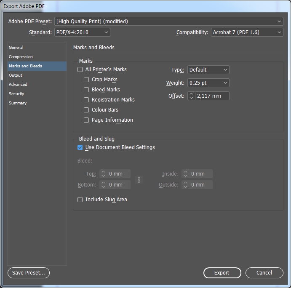
Task: Expand the marks Type dropdown
Action: (x=208, y=70)
